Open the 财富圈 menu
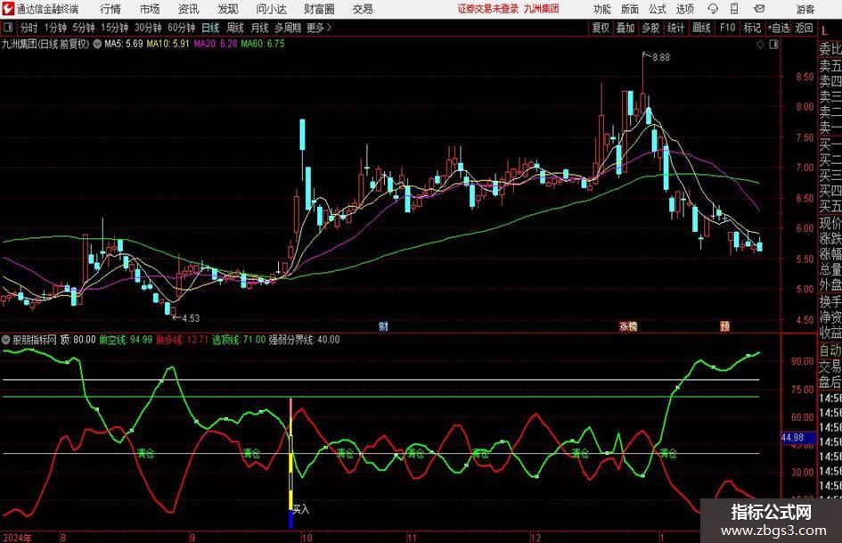The height and width of the screenshot is (543, 842). tap(319, 9)
